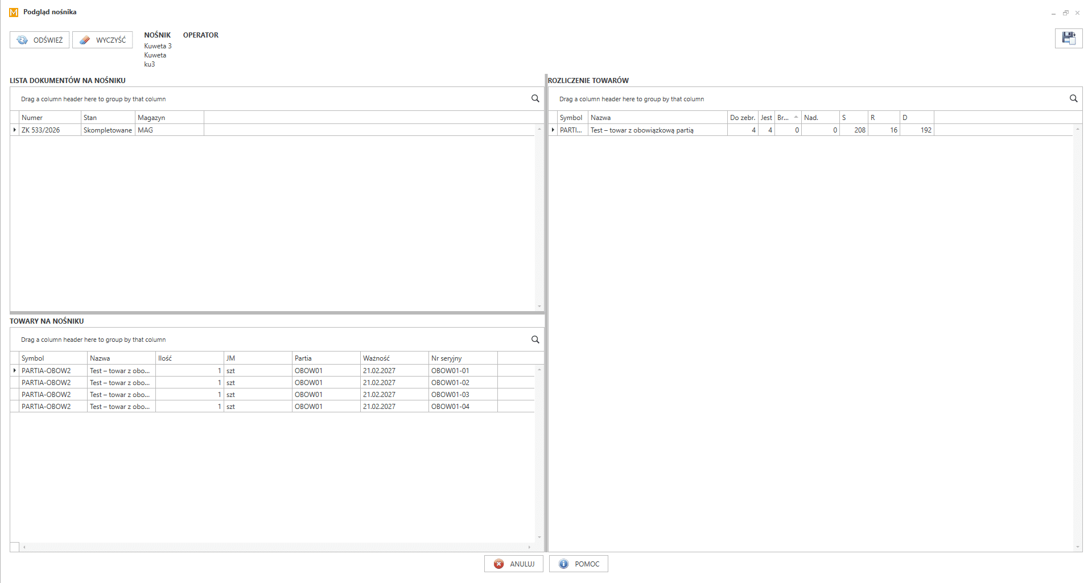Open search in Towary na nośniku panel
Viewport: 1092px width, 583px height.
[535, 339]
